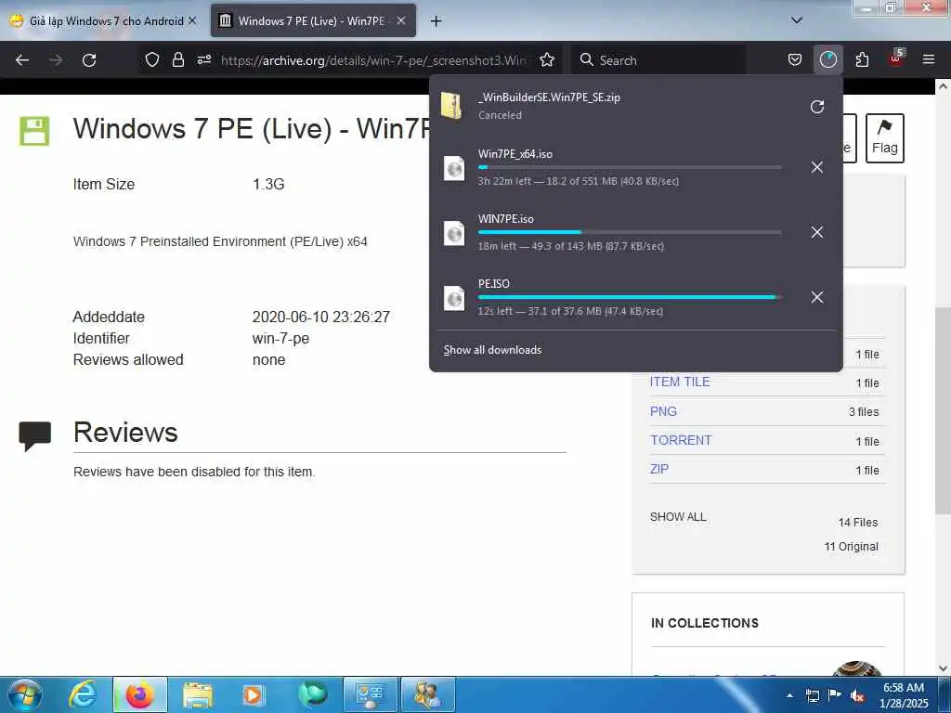Screen dimensions: 951x713
Task: Click the identifier value win-7-pe
Action: tap(280, 338)
